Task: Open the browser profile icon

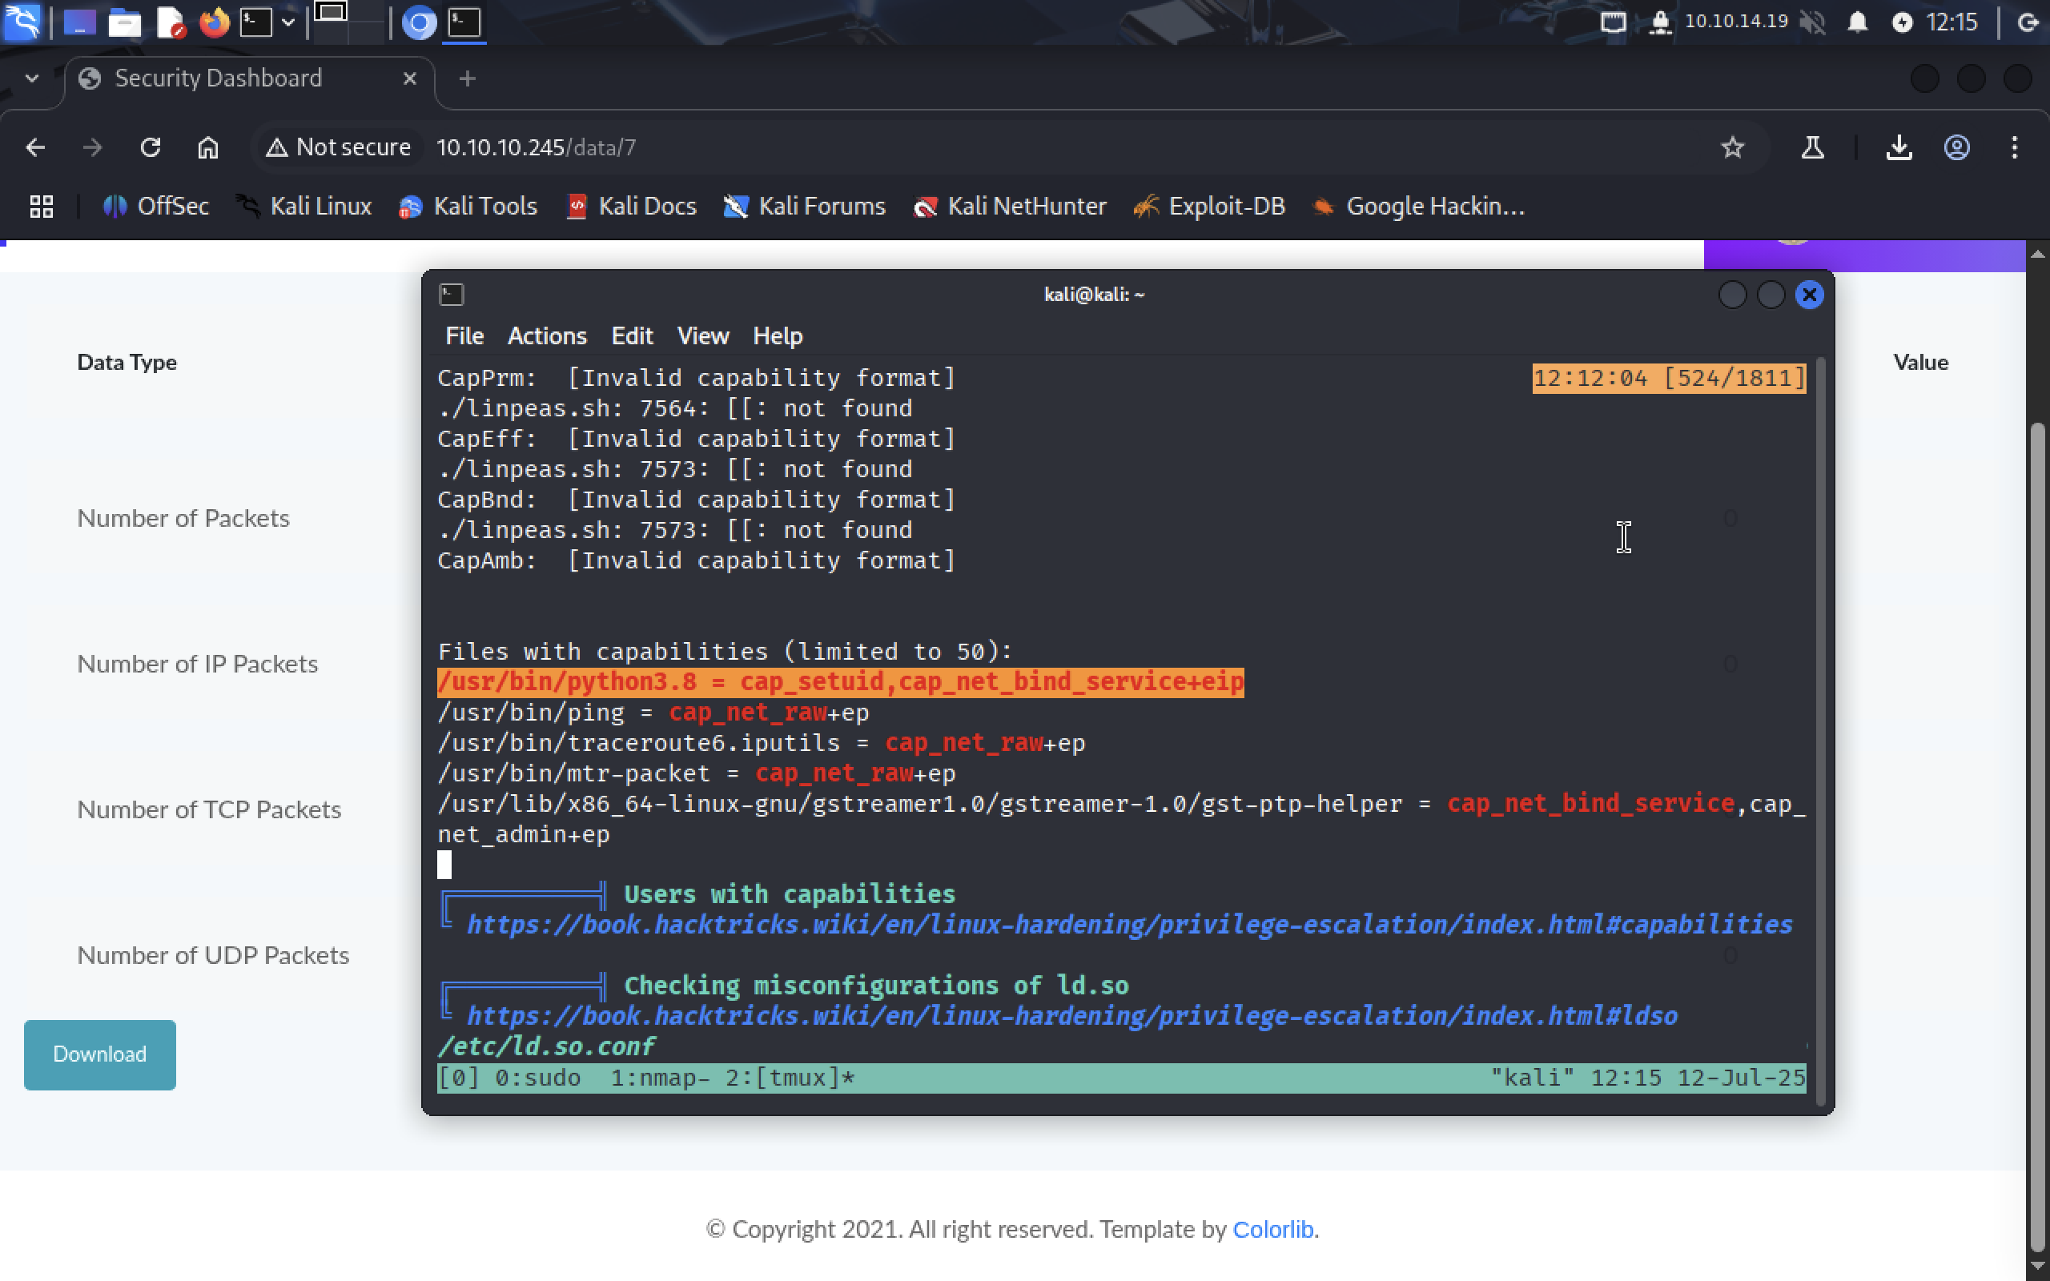Action: (x=1956, y=147)
